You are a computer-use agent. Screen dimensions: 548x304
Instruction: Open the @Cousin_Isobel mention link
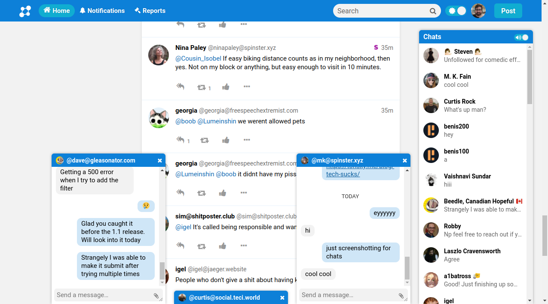coord(198,58)
